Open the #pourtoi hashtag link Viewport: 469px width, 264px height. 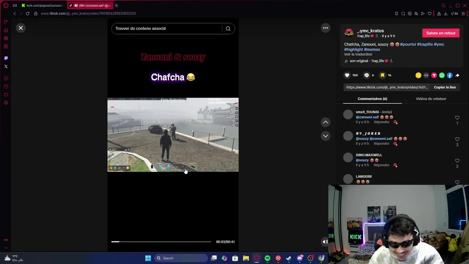coord(408,44)
